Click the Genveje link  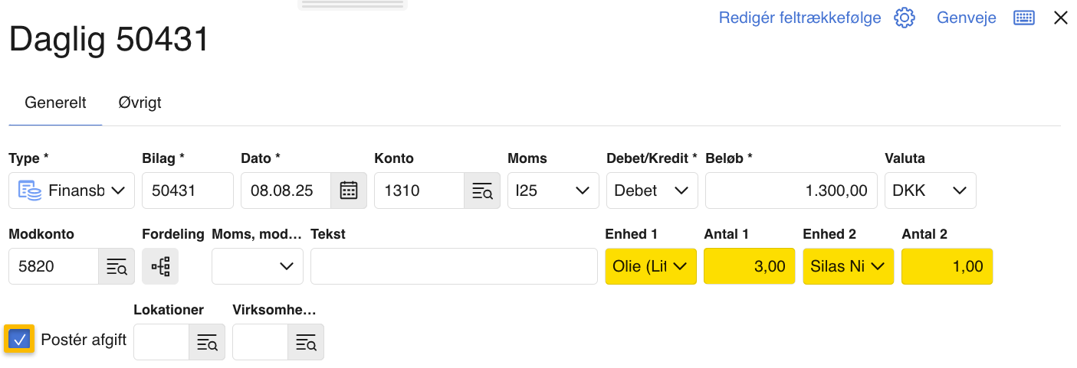(x=966, y=18)
